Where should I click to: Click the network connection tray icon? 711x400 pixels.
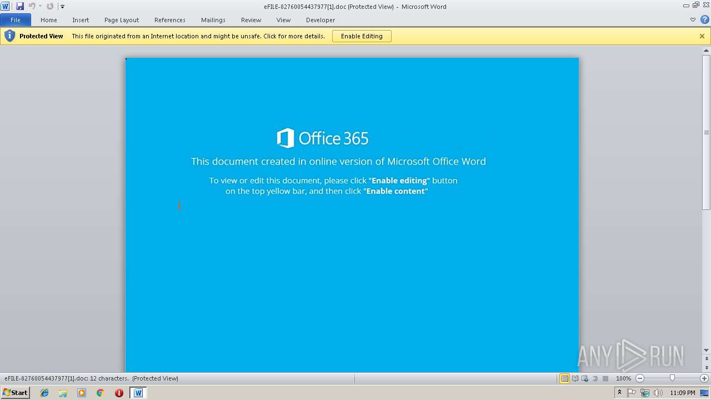pyautogui.click(x=645, y=393)
